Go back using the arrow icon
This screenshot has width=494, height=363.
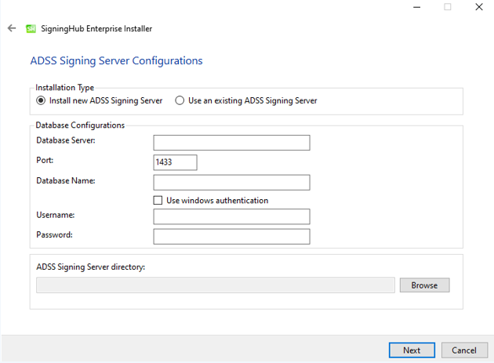point(12,28)
